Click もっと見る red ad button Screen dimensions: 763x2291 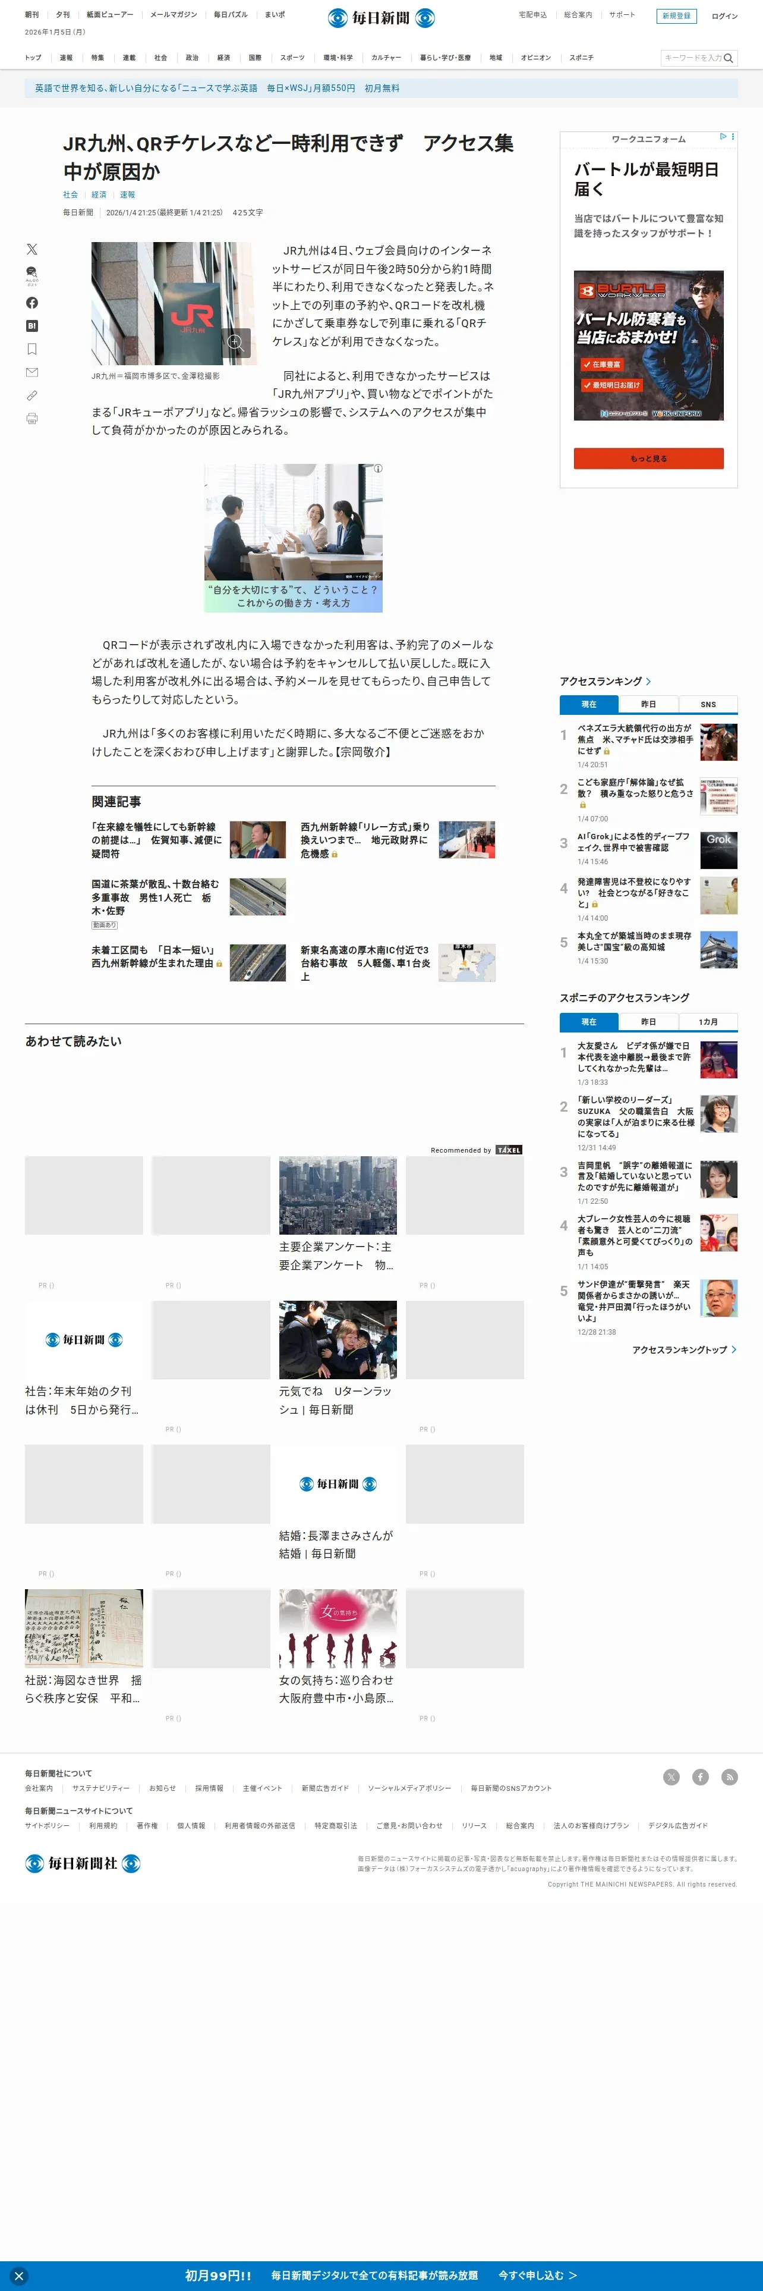(x=648, y=458)
